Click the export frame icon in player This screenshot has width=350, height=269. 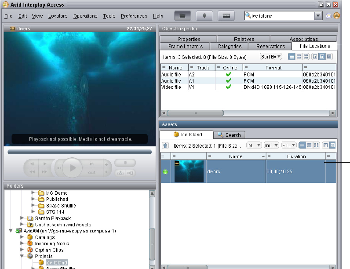pyautogui.click(x=130, y=173)
